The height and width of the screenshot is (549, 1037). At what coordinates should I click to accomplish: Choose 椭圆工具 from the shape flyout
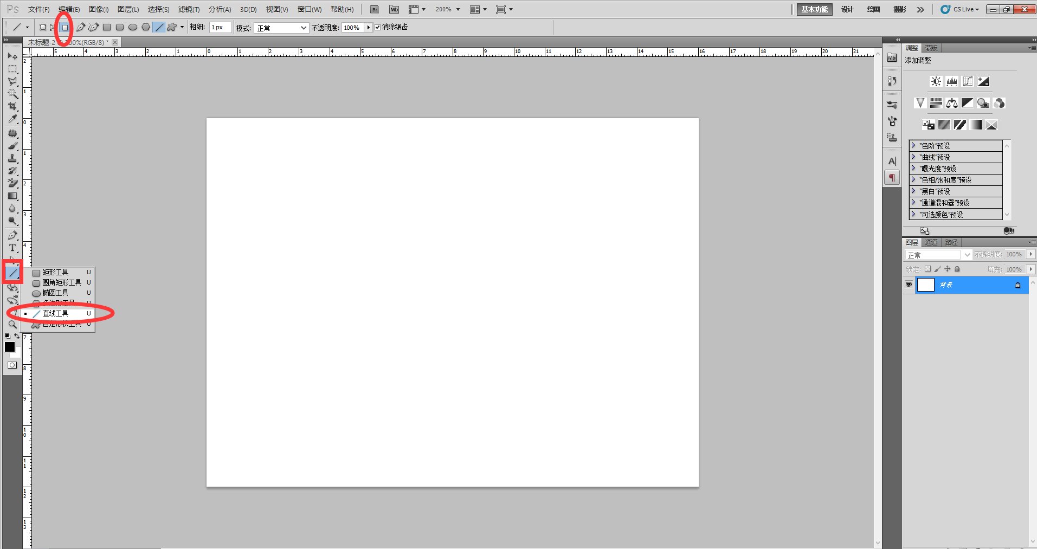[x=56, y=293]
